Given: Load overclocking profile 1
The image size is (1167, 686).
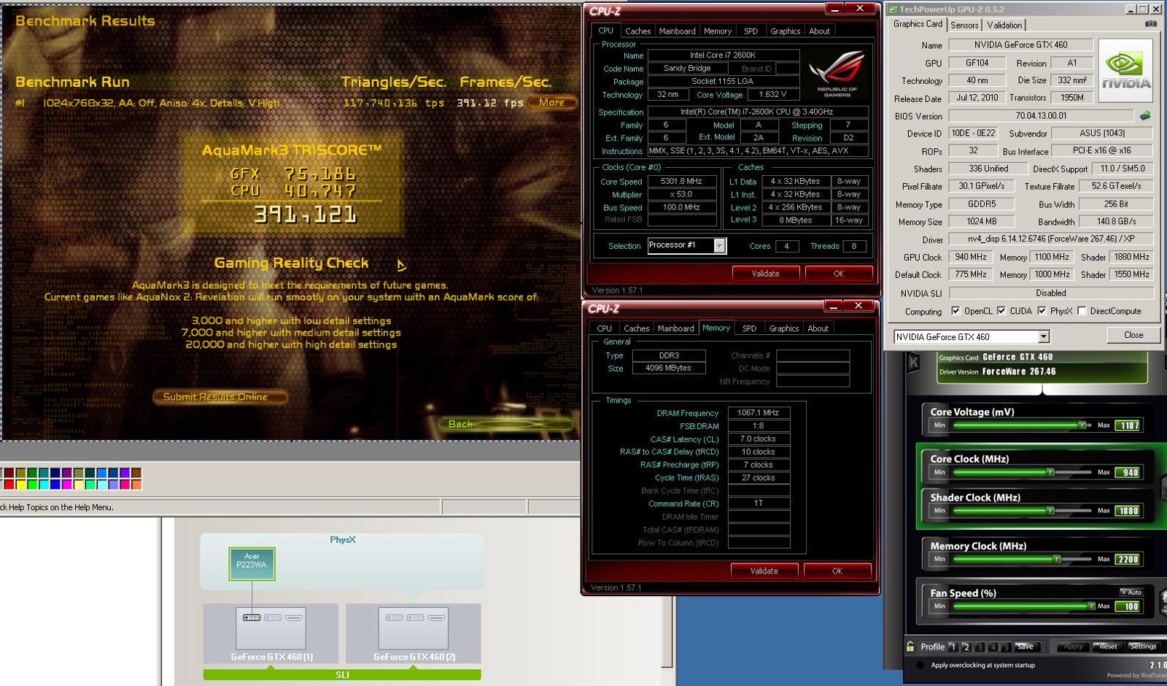Looking at the screenshot, I should pos(953,647).
